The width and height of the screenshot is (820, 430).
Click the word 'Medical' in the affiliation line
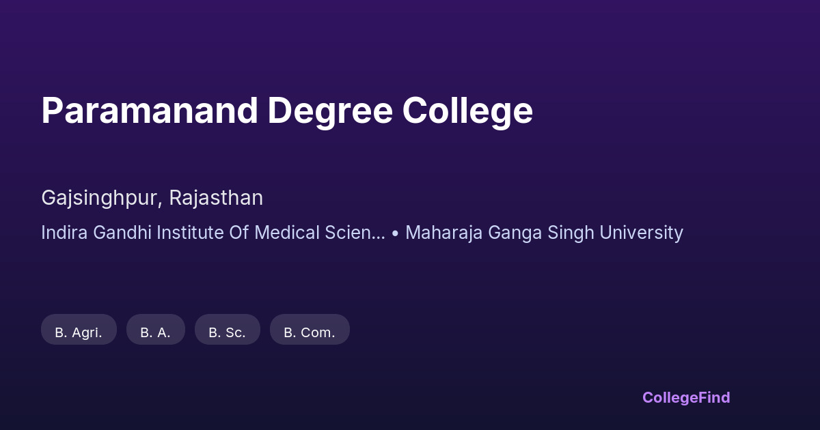[x=286, y=233]
